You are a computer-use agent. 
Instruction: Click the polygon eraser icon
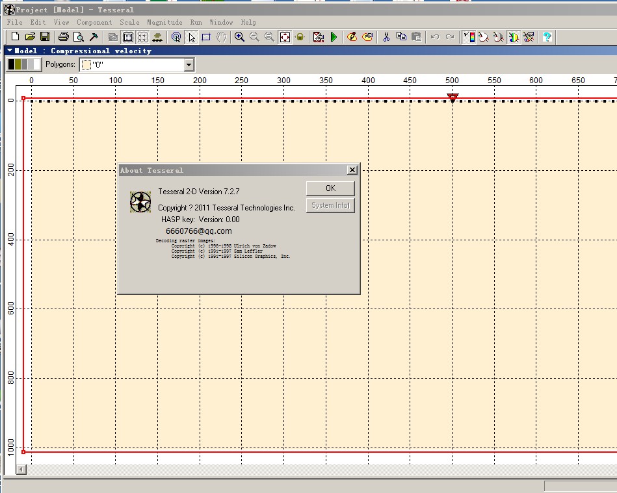tap(367, 37)
